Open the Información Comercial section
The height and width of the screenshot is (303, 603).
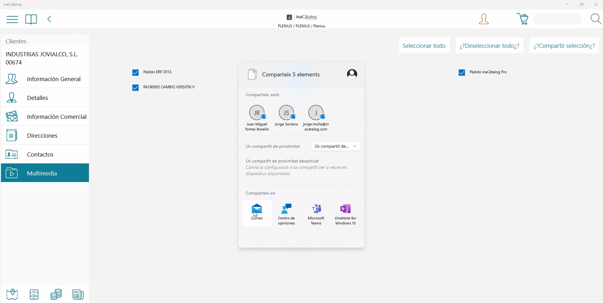tap(45, 117)
